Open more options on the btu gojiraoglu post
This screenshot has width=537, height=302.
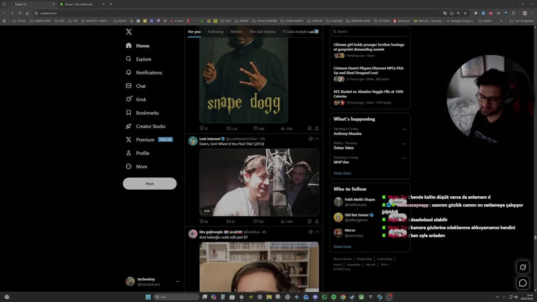[317, 232]
